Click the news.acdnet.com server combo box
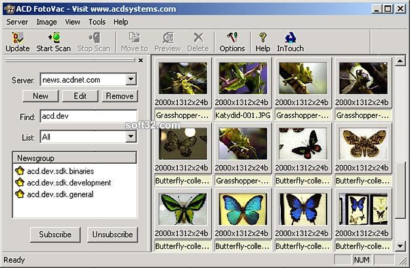This screenshot has height=268, width=410. (x=89, y=79)
